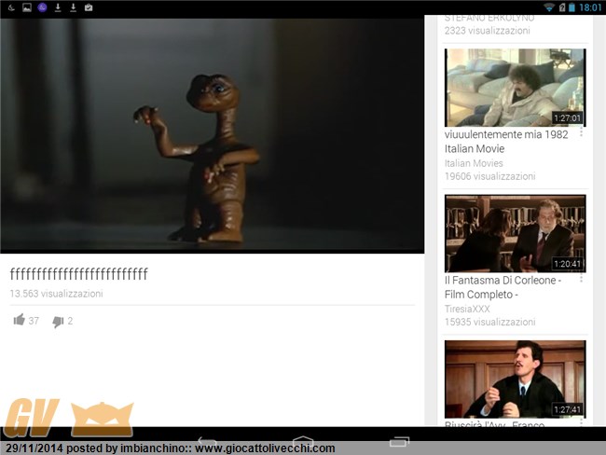Open the viuuulentemente mia 1982 thumbnail
Image resolution: width=606 pixels, height=455 pixels.
pos(516,88)
